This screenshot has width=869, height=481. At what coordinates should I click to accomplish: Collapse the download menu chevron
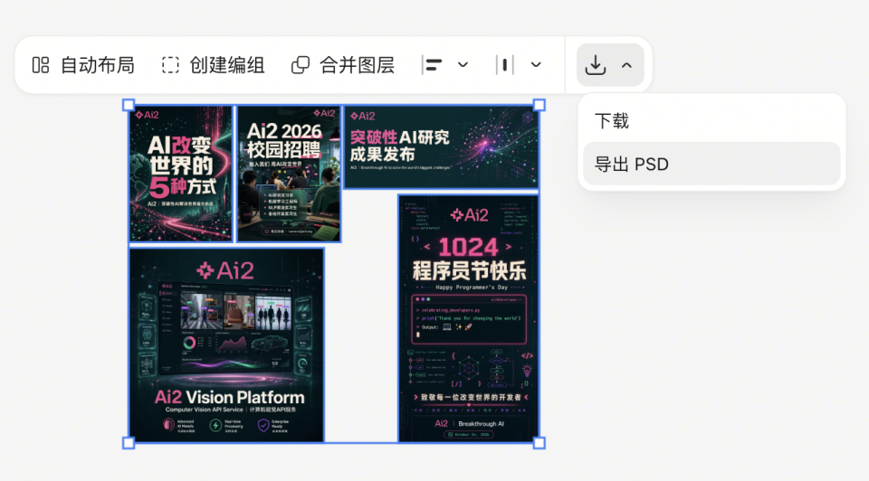(x=626, y=65)
